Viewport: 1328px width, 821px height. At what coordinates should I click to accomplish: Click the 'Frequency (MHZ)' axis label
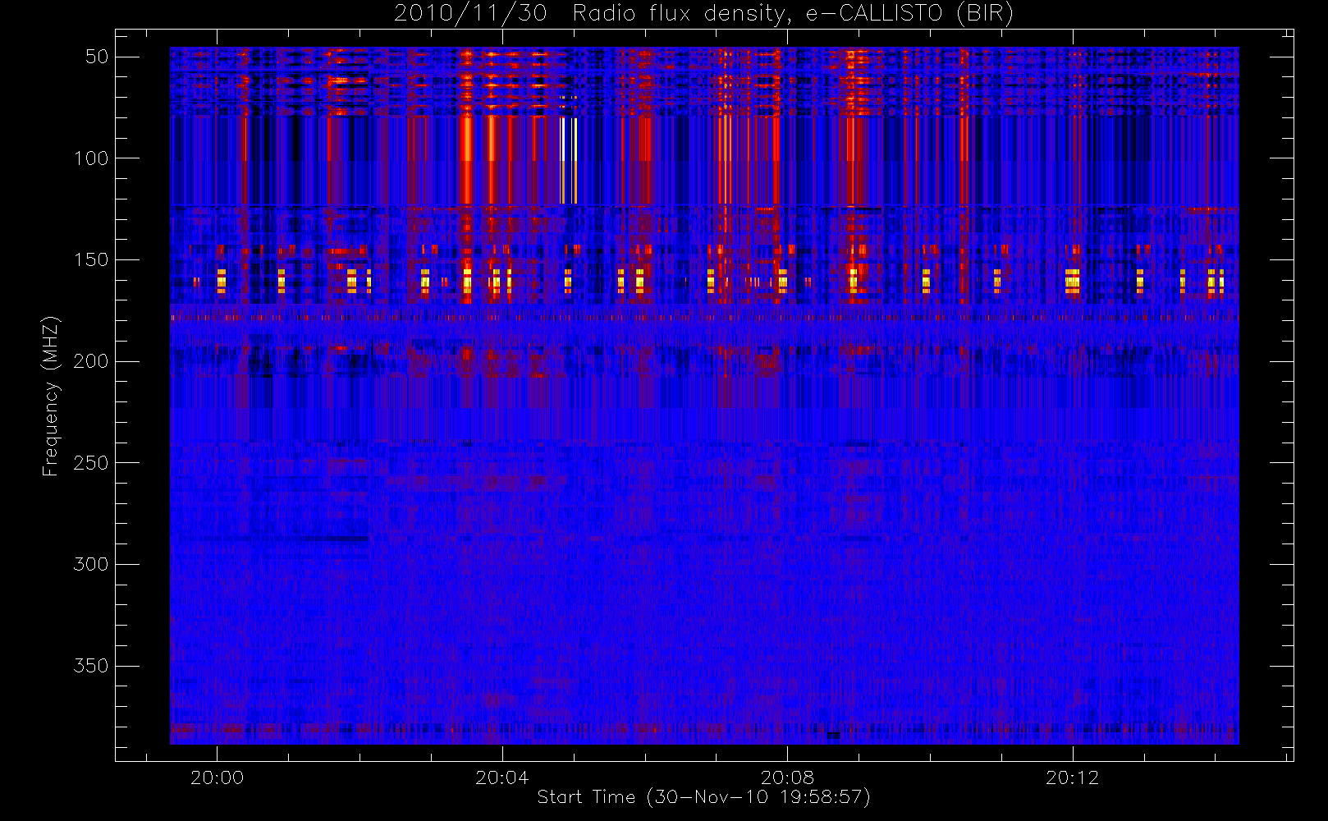(x=51, y=396)
